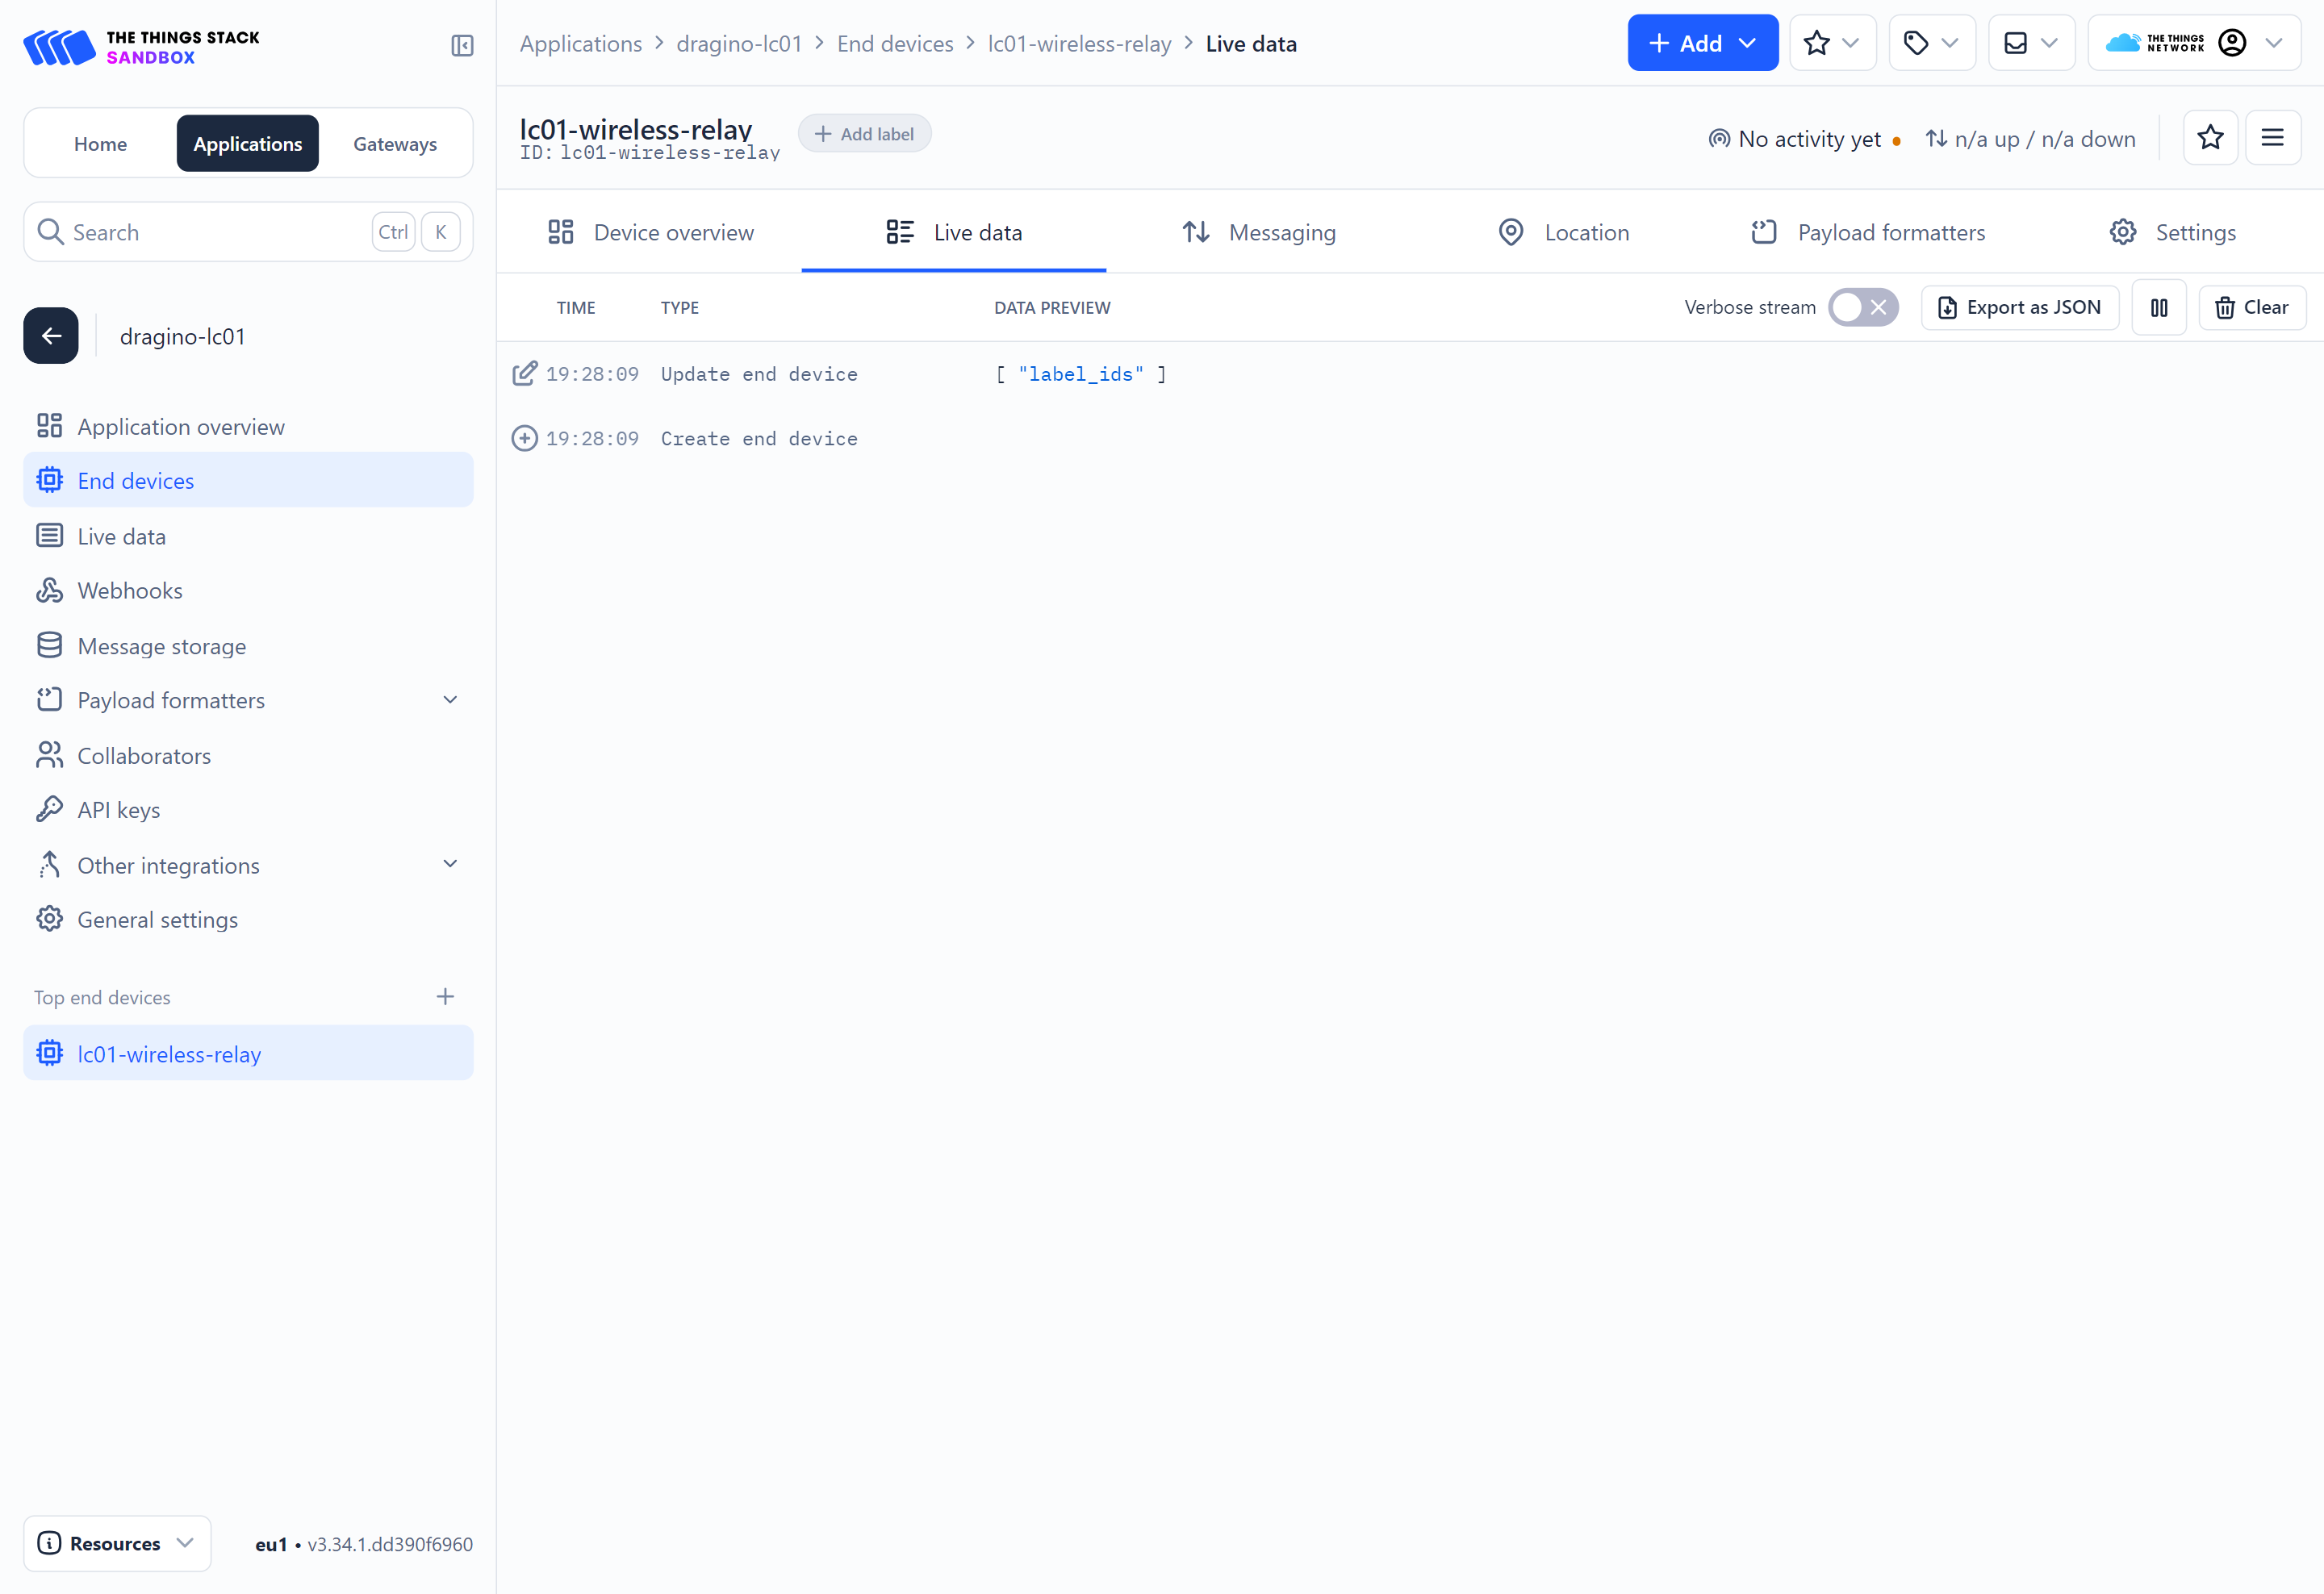Click Export as JSON button
Viewport: 2324px width, 1594px height.
click(2019, 307)
